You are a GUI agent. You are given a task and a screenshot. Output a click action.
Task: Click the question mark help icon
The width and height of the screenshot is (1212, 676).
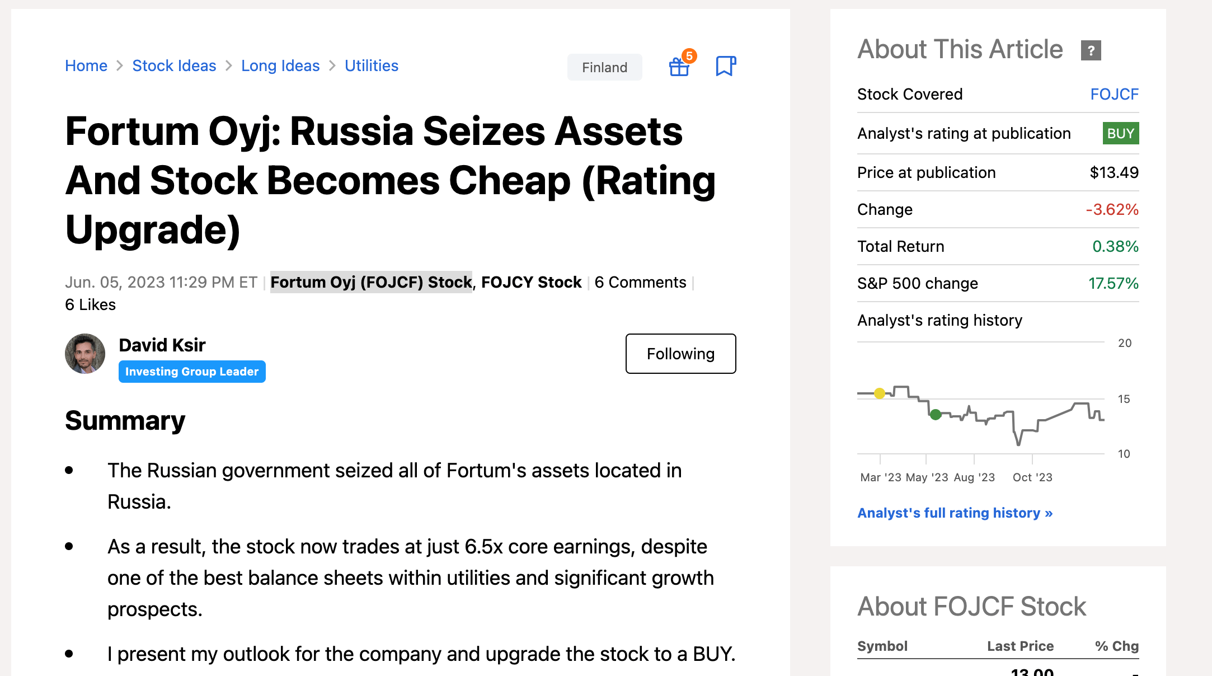coord(1091,50)
